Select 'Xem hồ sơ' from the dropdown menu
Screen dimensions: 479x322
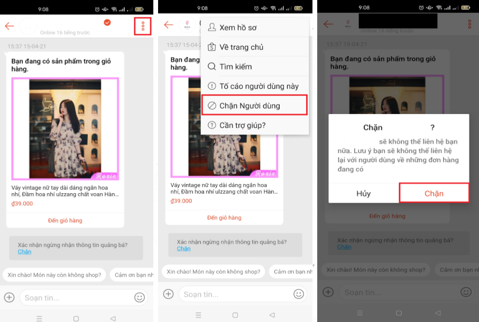(x=238, y=27)
